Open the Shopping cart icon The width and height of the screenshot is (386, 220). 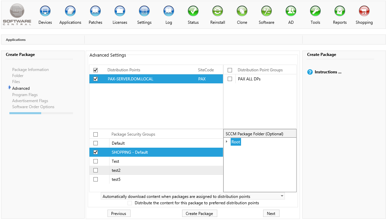pyautogui.click(x=364, y=11)
